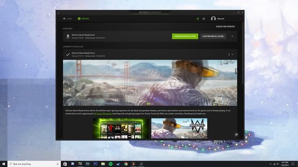Choose Custom Installation

coord(213,36)
